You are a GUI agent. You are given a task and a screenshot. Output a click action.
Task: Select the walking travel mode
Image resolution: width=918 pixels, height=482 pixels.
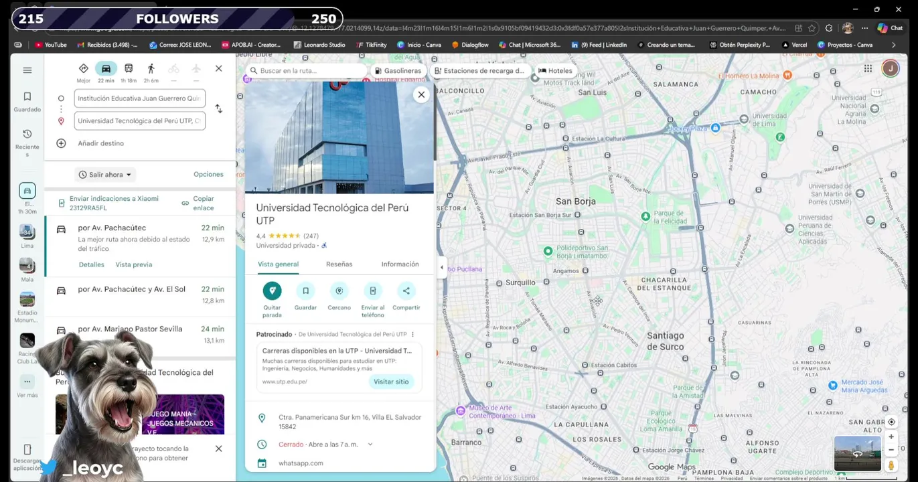(x=151, y=68)
